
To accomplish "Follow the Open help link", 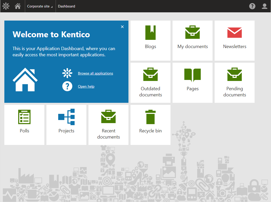I will (x=86, y=86).
